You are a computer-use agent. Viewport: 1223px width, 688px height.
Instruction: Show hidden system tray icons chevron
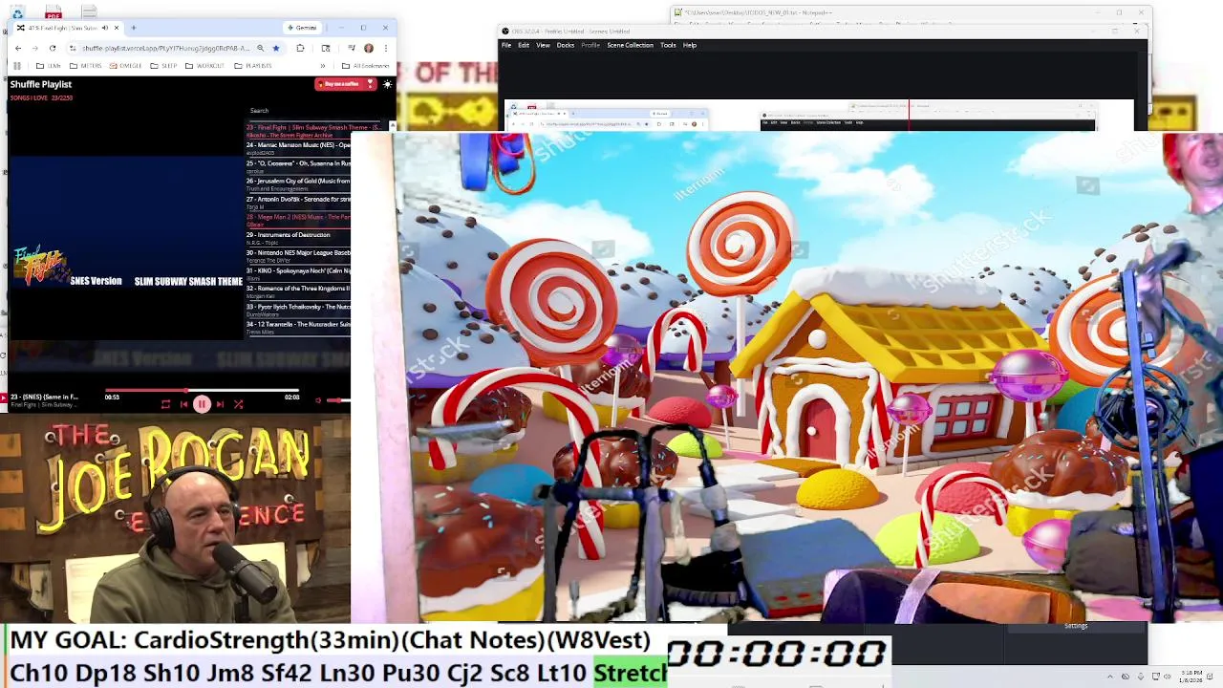1109,677
